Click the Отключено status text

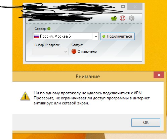point(87,51)
